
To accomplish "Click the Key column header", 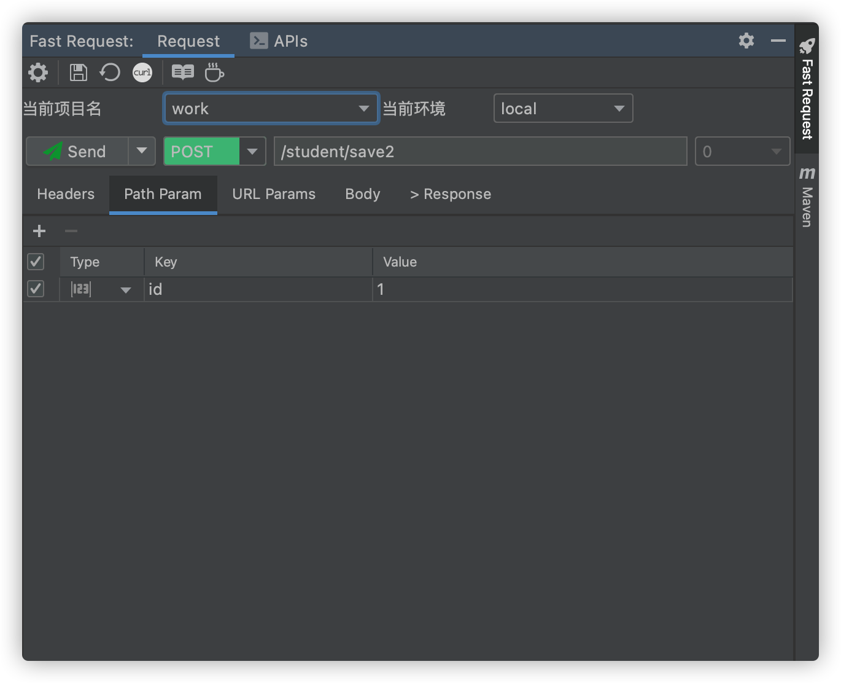I will (x=258, y=262).
